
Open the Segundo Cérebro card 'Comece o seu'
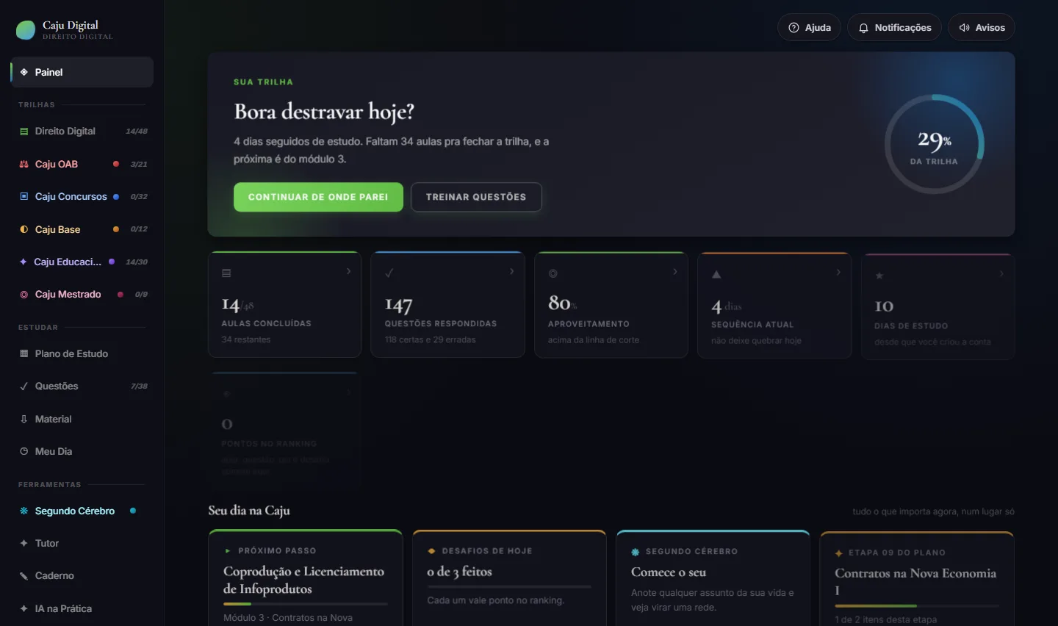click(713, 578)
